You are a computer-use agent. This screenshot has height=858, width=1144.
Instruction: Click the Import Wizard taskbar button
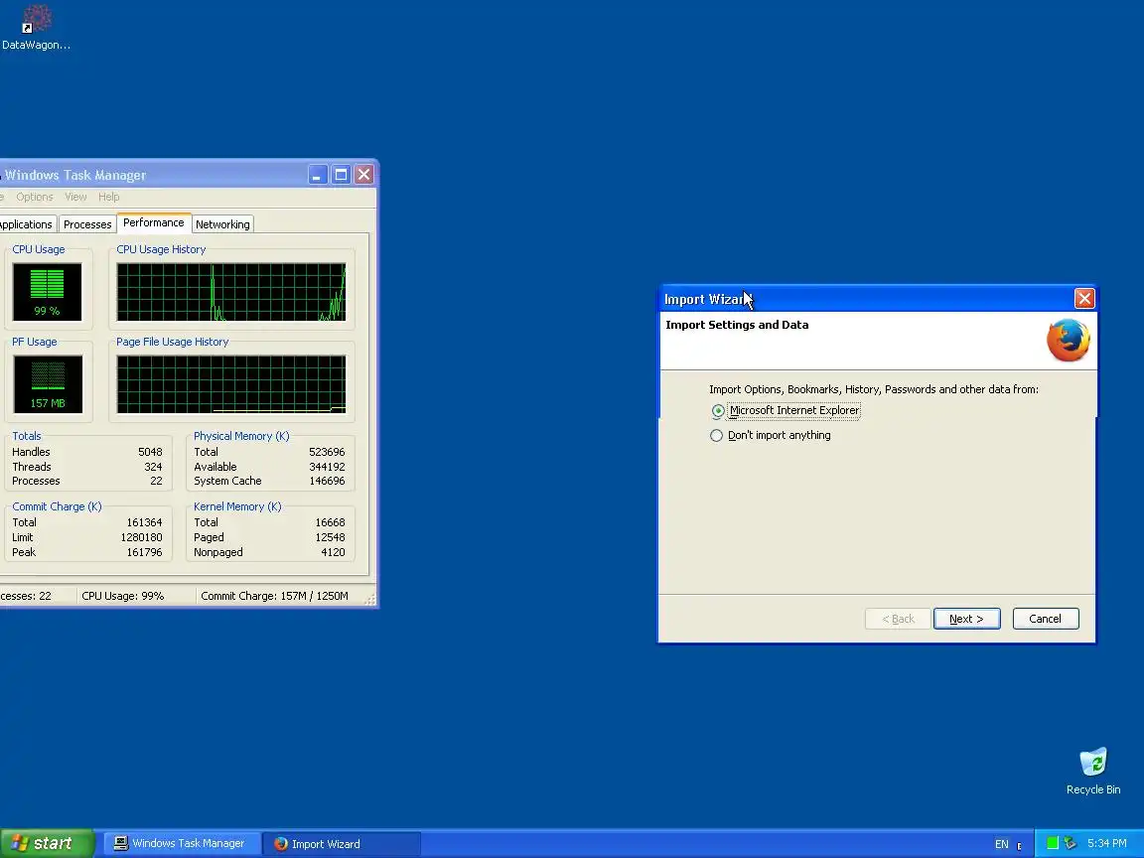tap(342, 843)
